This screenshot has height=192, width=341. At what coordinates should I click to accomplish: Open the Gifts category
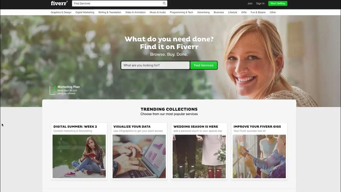coord(244,12)
